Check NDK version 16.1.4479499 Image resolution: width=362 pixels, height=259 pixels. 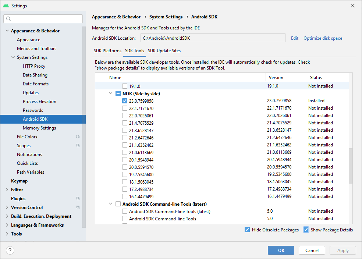pyautogui.click(x=125, y=196)
